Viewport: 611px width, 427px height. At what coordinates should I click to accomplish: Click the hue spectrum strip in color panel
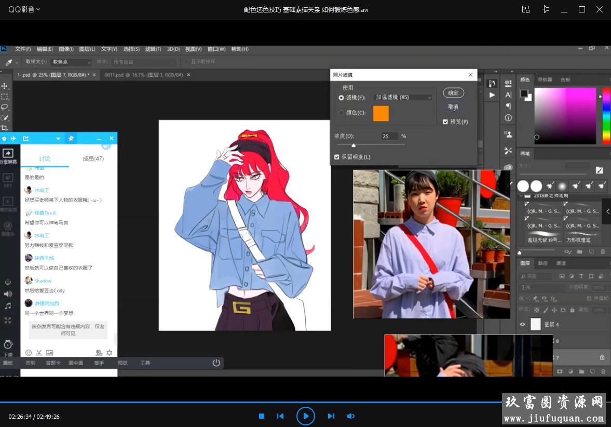tap(606, 116)
